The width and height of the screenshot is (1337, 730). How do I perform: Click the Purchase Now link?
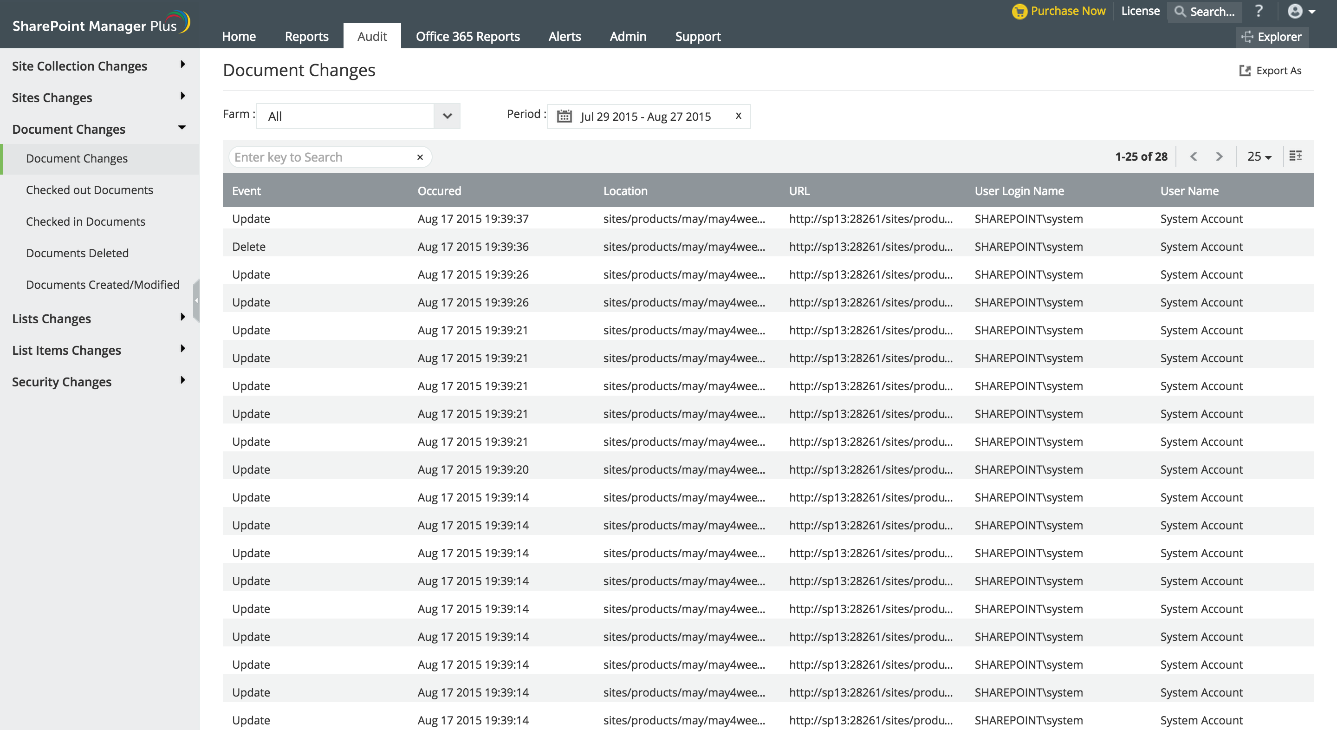click(1067, 11)
